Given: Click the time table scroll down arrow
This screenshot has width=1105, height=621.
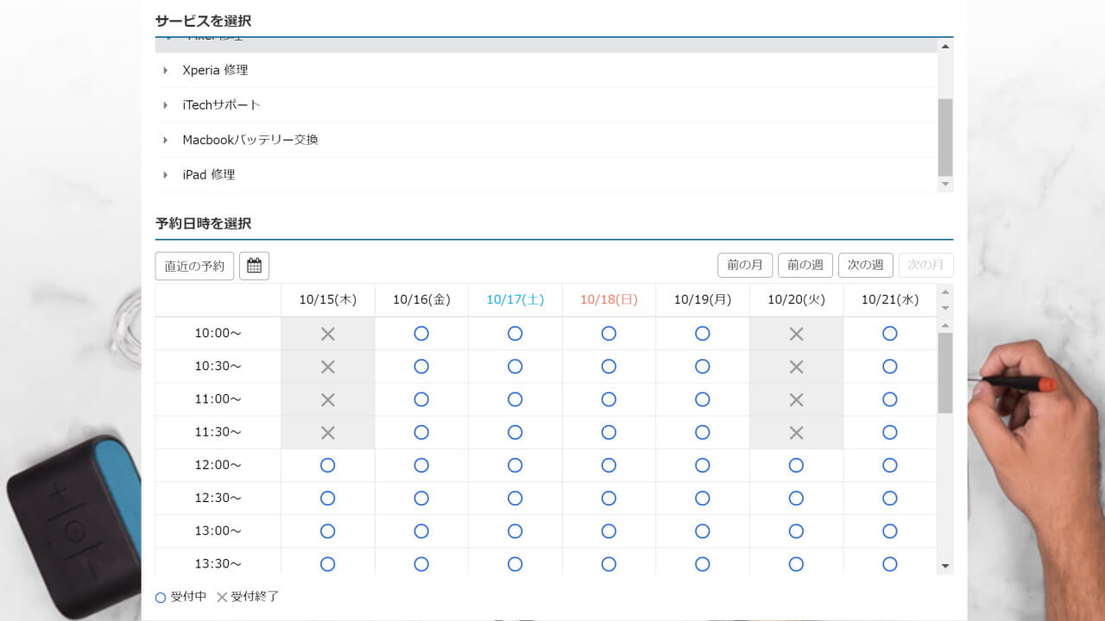Looking at the screenshot, I should [x=945, y=566].
